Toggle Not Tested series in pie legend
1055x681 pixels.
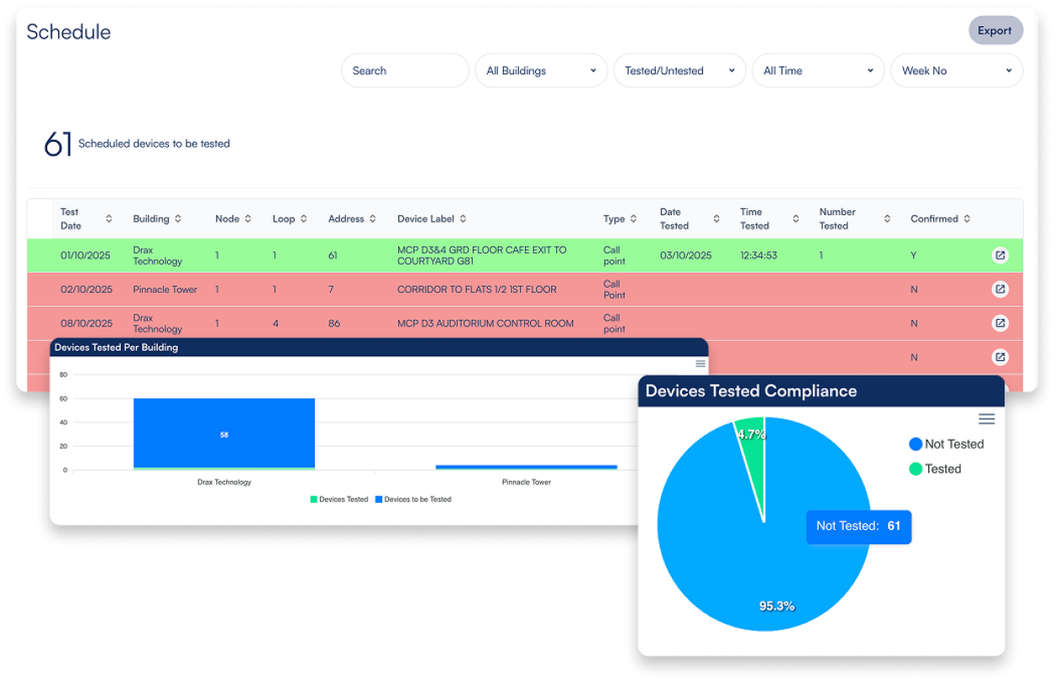pos(945,444)
